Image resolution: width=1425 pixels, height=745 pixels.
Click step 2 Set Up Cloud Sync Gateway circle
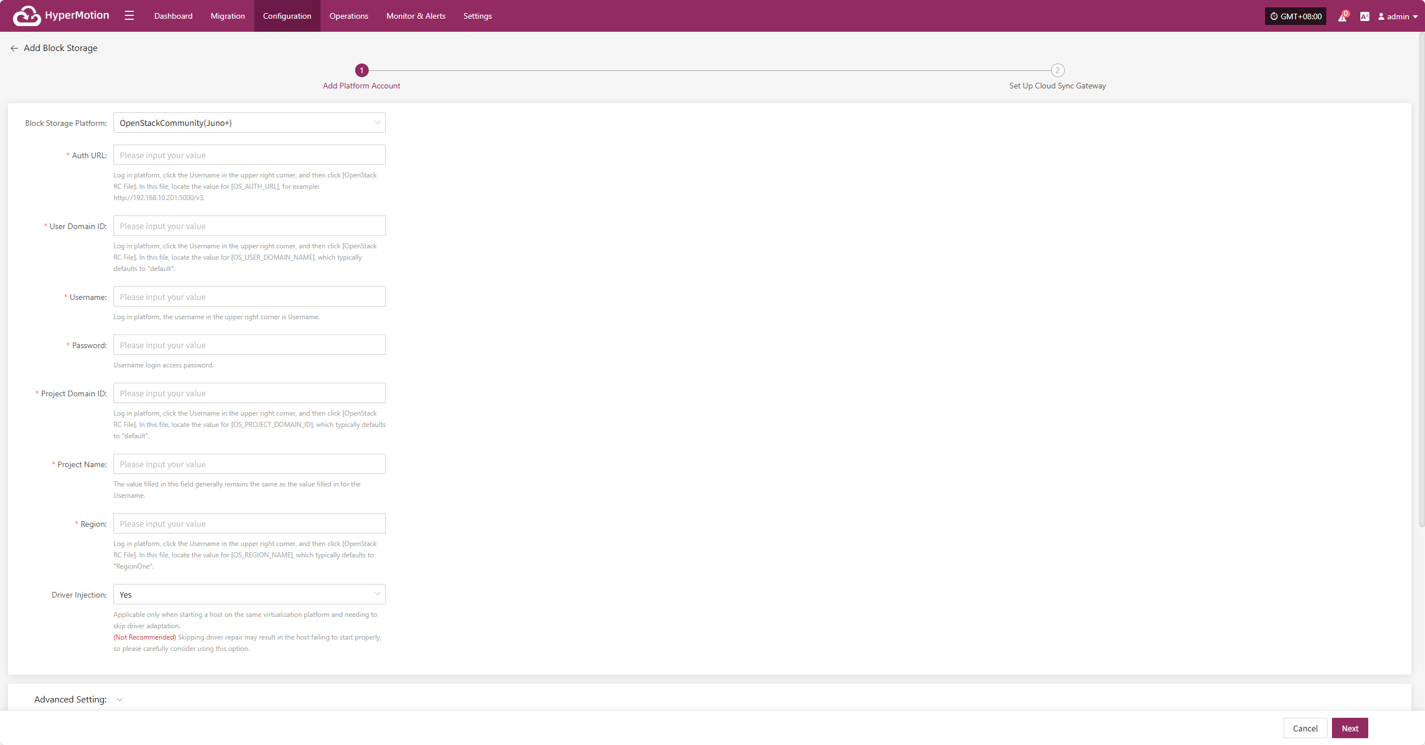click(1057, 70)
